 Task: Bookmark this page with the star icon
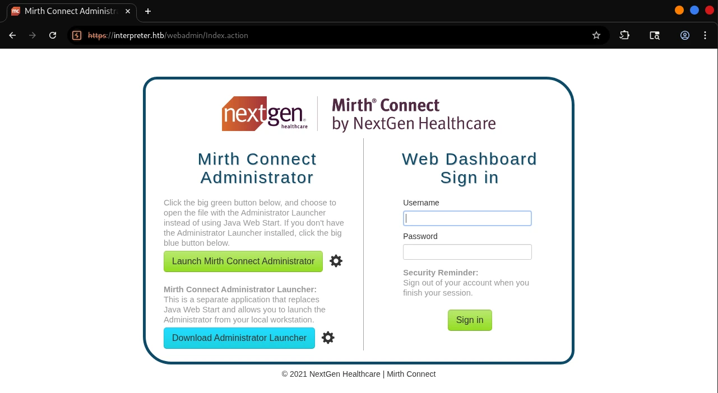(x=596, y=35)
